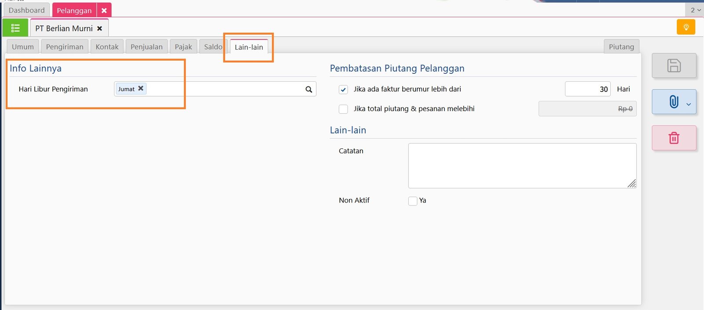Click the Catatan notes text area

(x=522, y=166)
